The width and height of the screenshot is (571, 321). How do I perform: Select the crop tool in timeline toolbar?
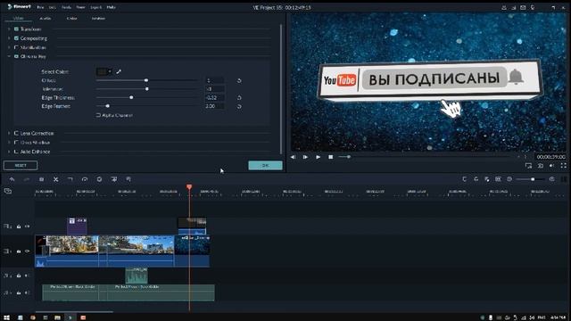coord(70,179)
